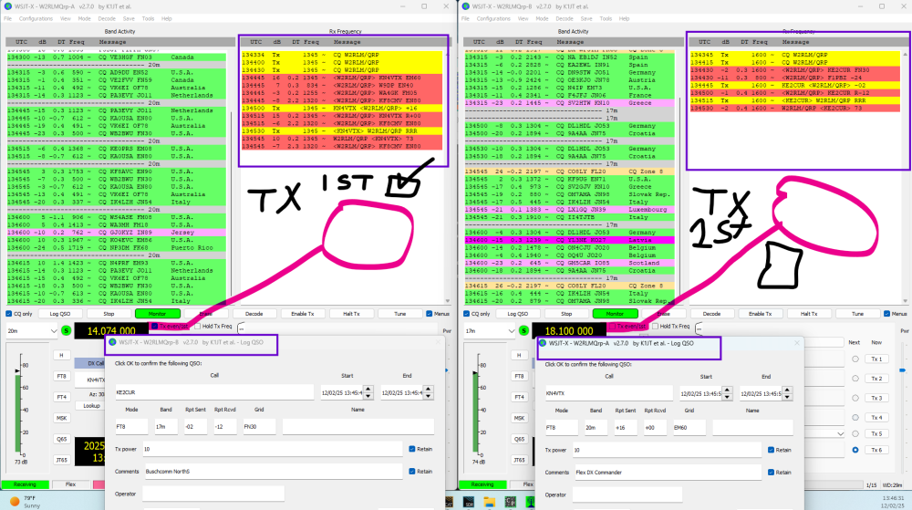The width and height of the screenshot is (912, 510).
Task: Select MSK mode button in left window
Action: tap(62, 418)
